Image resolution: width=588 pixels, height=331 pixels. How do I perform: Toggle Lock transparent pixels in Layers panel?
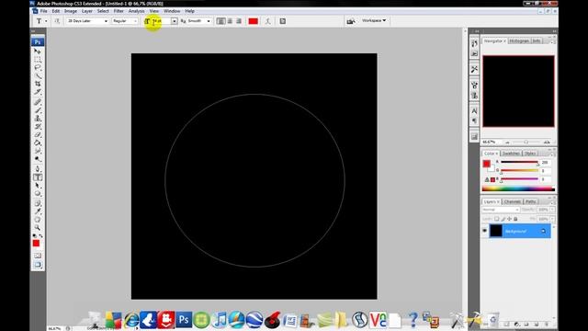496,219
